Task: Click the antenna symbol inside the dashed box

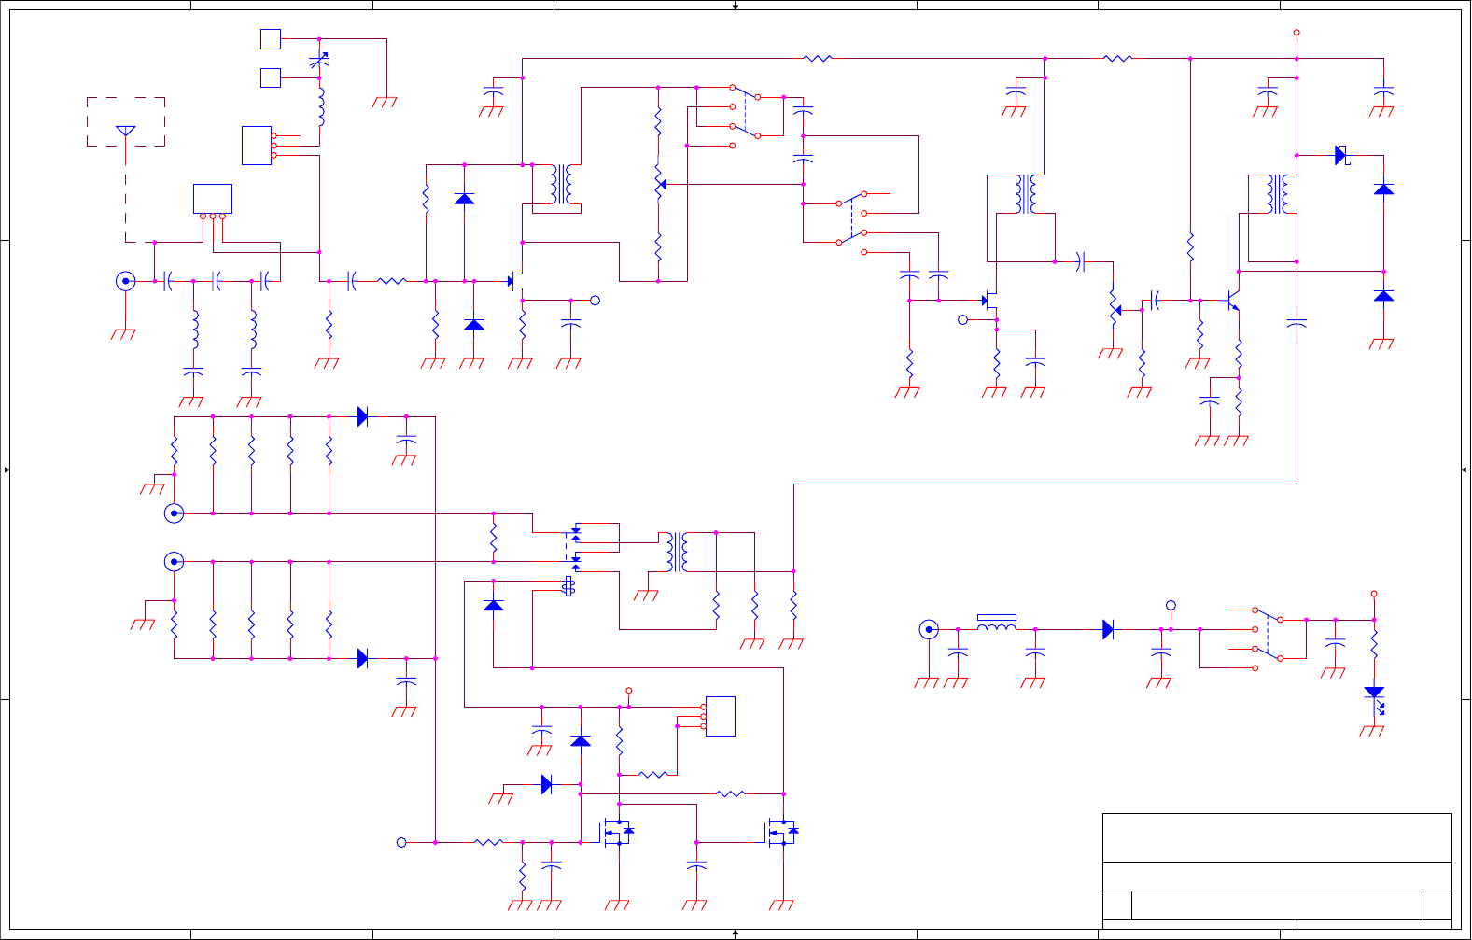Action: pyautogui.click(x=125, y=133)
